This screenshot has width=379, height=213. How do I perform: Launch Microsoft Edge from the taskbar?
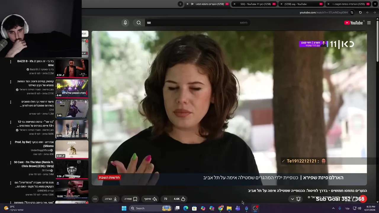(x=186, y=208)
